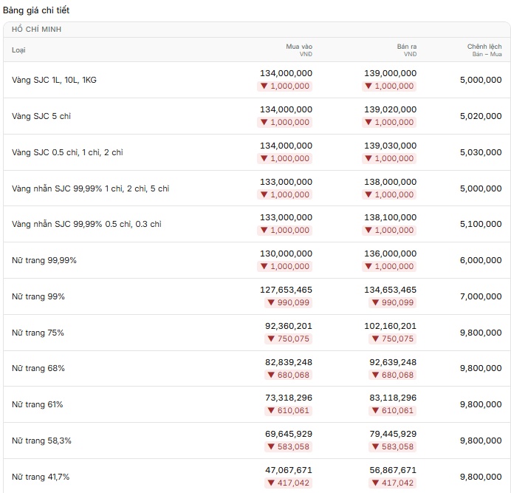Image resolution: width=511 pixels, height=493 pixels.
Task: Click the Nữ trang 99,99% row label
Action: (x=44, y=260)
